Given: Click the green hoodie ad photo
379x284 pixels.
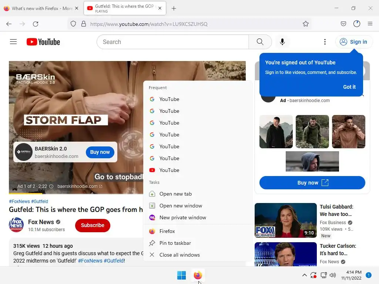Looking at the screenshot, I should (312, 132).
